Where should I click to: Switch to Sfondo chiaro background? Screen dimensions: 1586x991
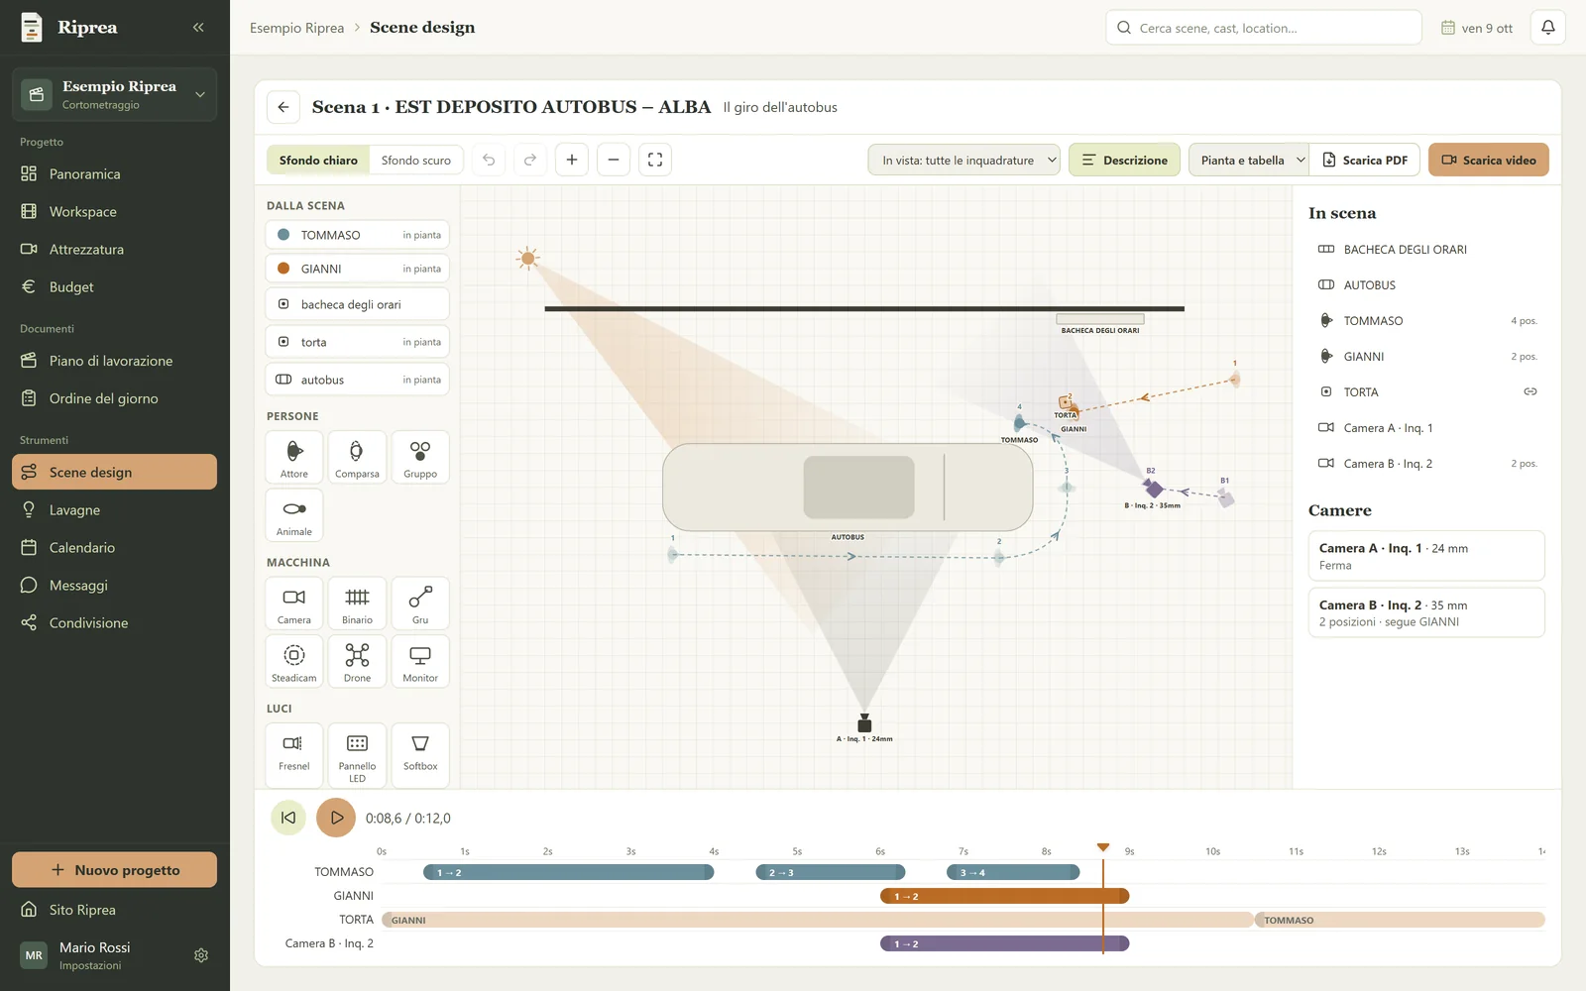(x=318, y=160)
